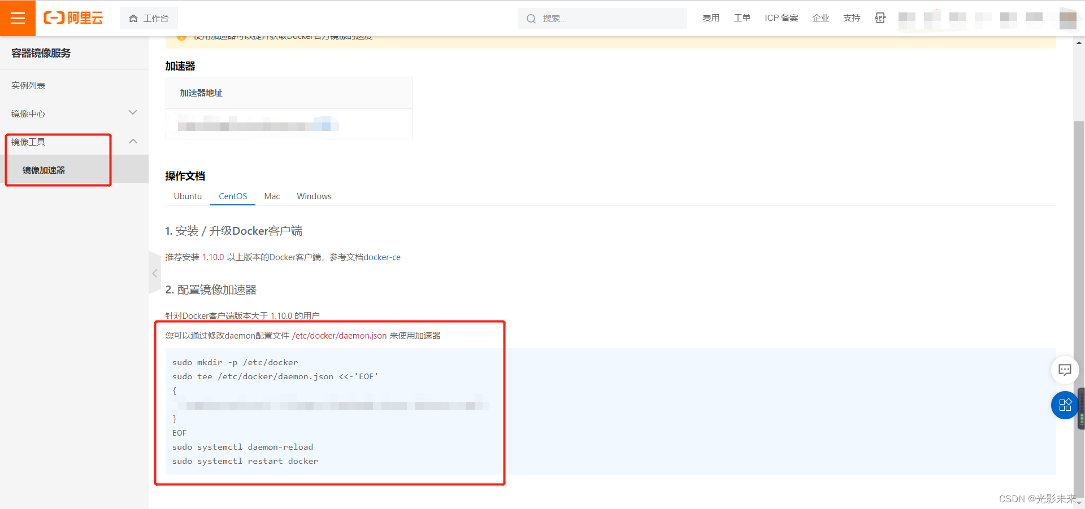Open the 企业 menu
The image size is (1085, 509).
tap(821, 18)
